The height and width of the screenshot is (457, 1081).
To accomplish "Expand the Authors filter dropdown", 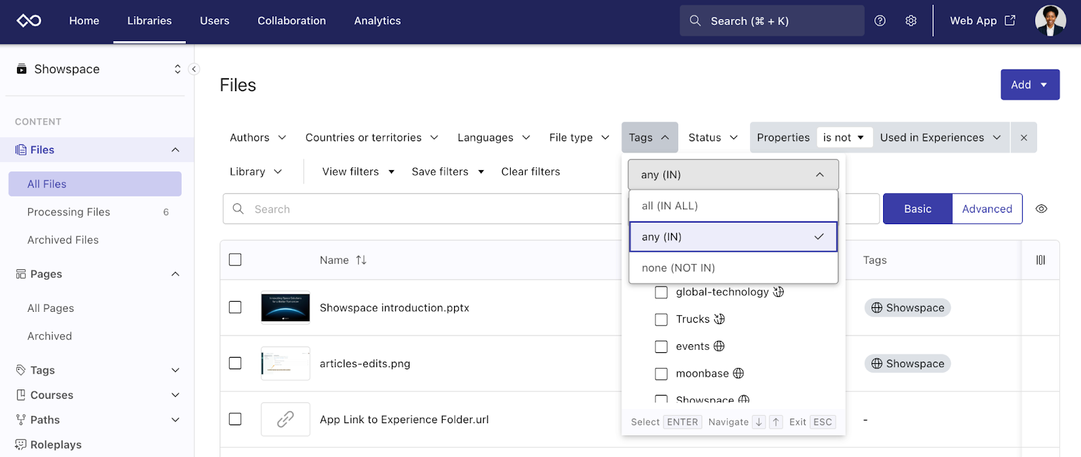I will click(x=258, y=138).
